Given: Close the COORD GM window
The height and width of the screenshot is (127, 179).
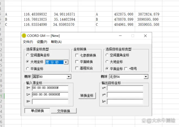Looking at the screenshot, I should tap(145, 36).
